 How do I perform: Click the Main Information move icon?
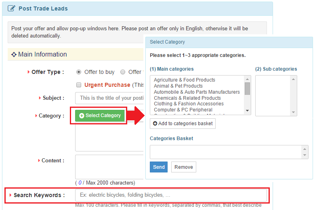(x=14, y=55)
